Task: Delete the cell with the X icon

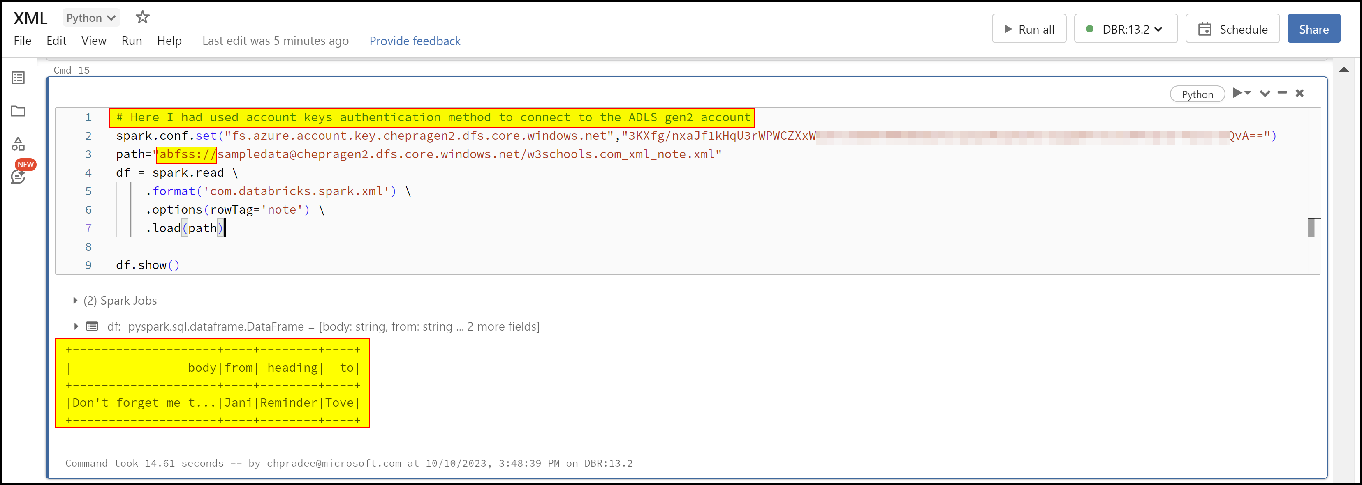Action: point(1299,93)
